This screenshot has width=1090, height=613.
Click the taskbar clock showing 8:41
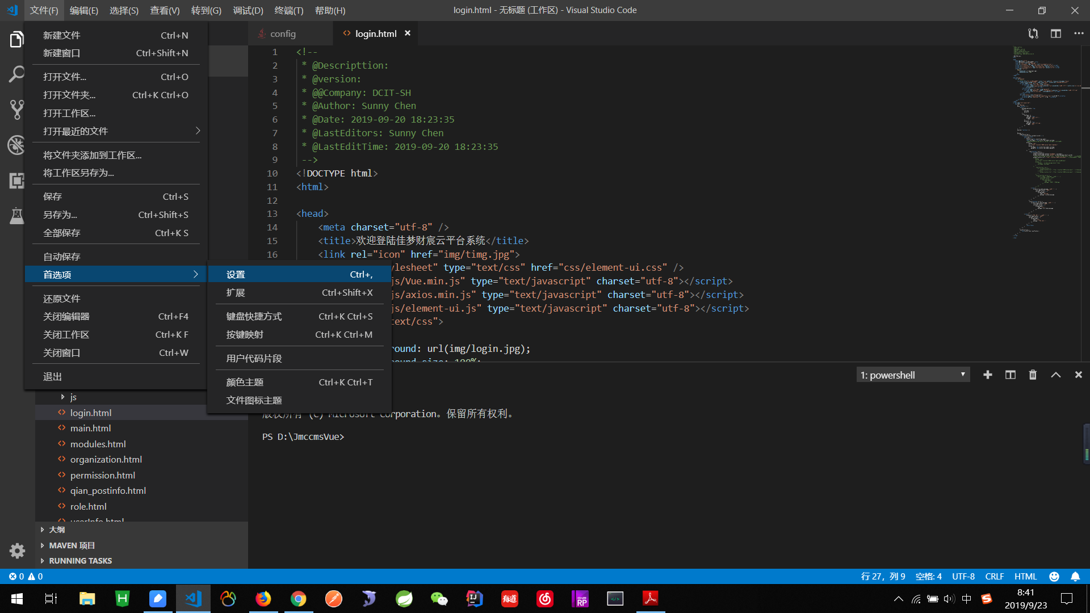(1025, 598)
